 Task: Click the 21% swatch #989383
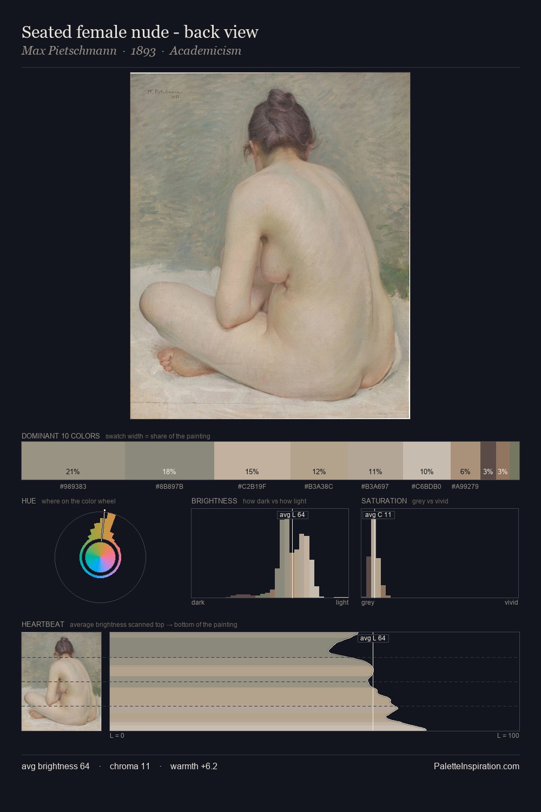(x=73, y=461)
